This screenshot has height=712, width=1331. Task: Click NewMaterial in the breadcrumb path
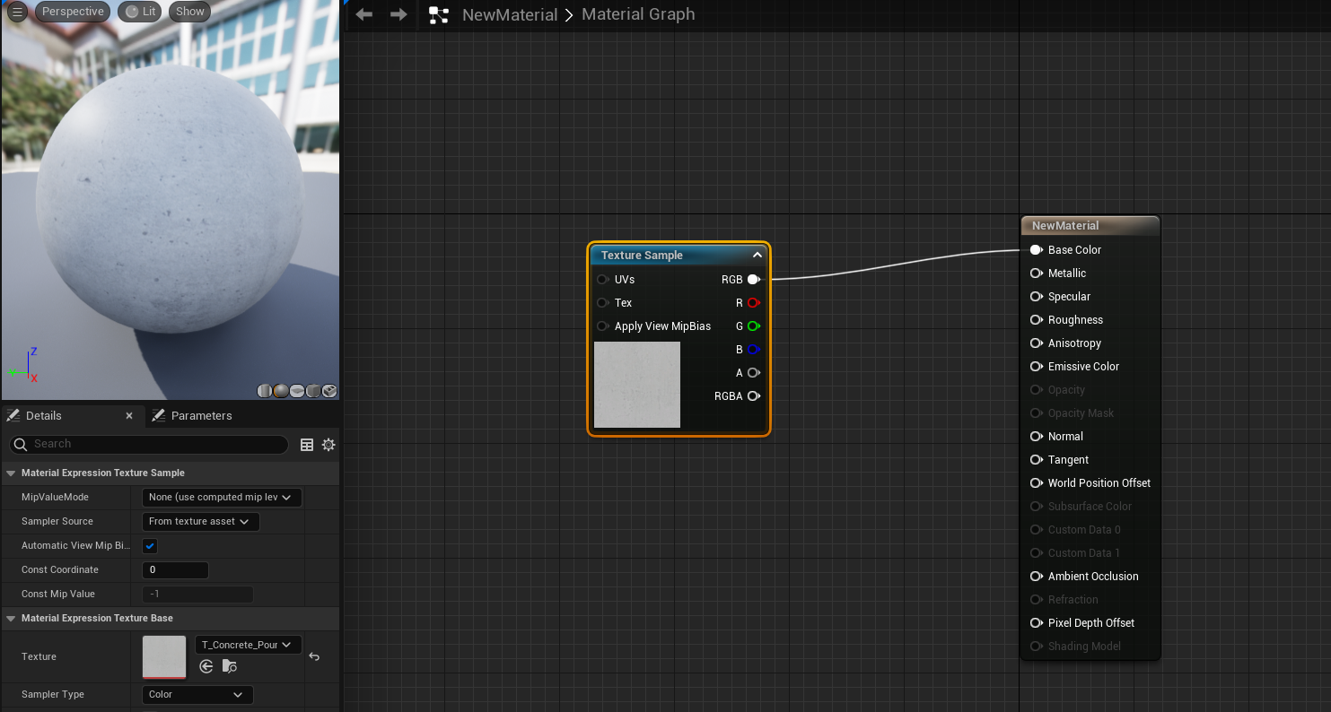509,15
